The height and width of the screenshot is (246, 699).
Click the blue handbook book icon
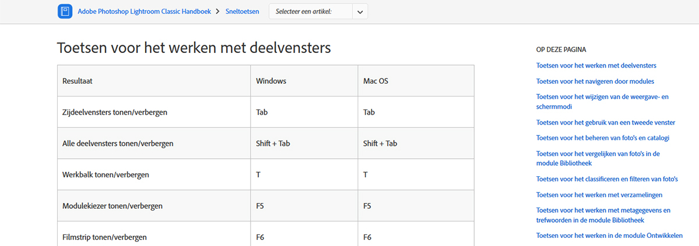[x=65, y=12]
